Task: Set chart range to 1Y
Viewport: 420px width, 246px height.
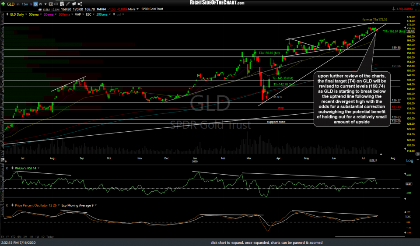Action: click(7, 237)
